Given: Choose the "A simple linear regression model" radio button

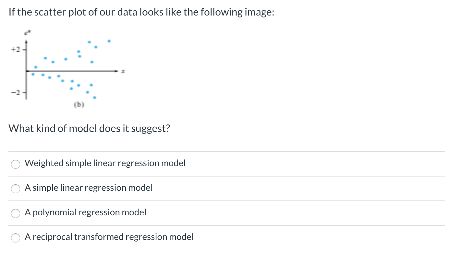Looking at the screenshot, I should [x=16, y=188].
